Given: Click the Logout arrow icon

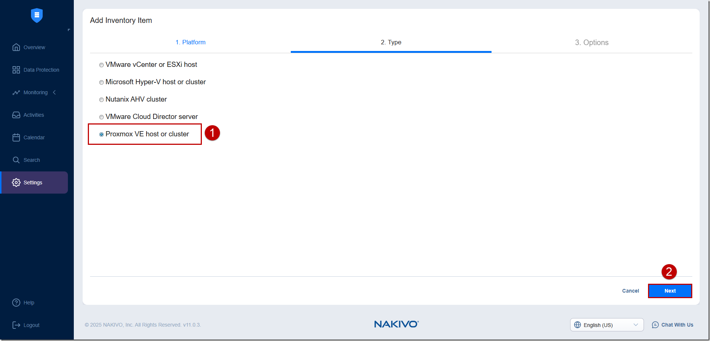Looking at the screenshot, I should [x=16, y=325].
